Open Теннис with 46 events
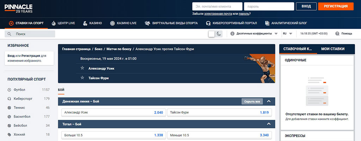This screenshot has width=361, height=141. point(29,108)
